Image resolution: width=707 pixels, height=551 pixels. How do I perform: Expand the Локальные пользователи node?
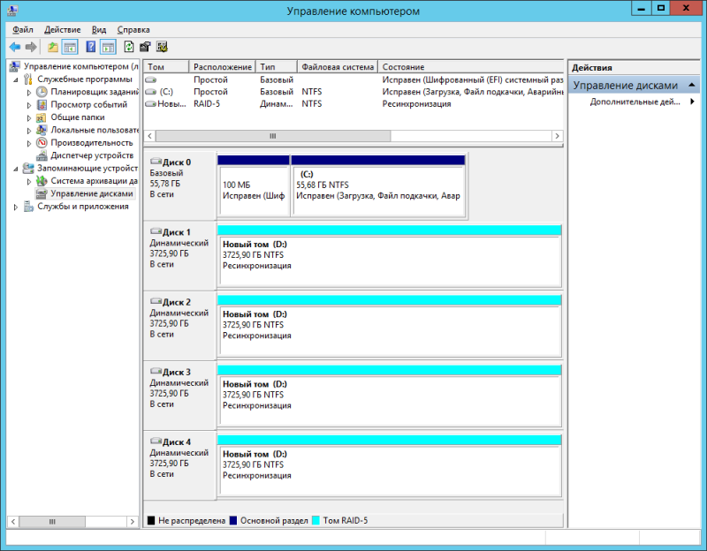tap(29, 131)
